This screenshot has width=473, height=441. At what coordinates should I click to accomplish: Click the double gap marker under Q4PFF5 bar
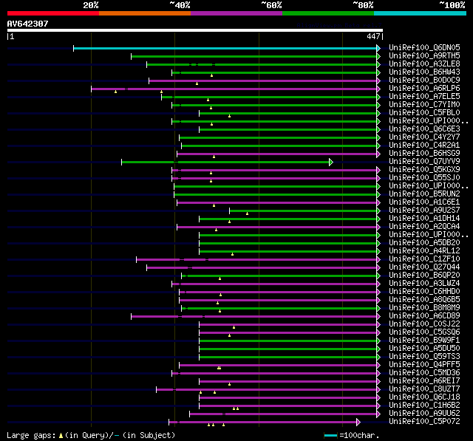point(219,368)
